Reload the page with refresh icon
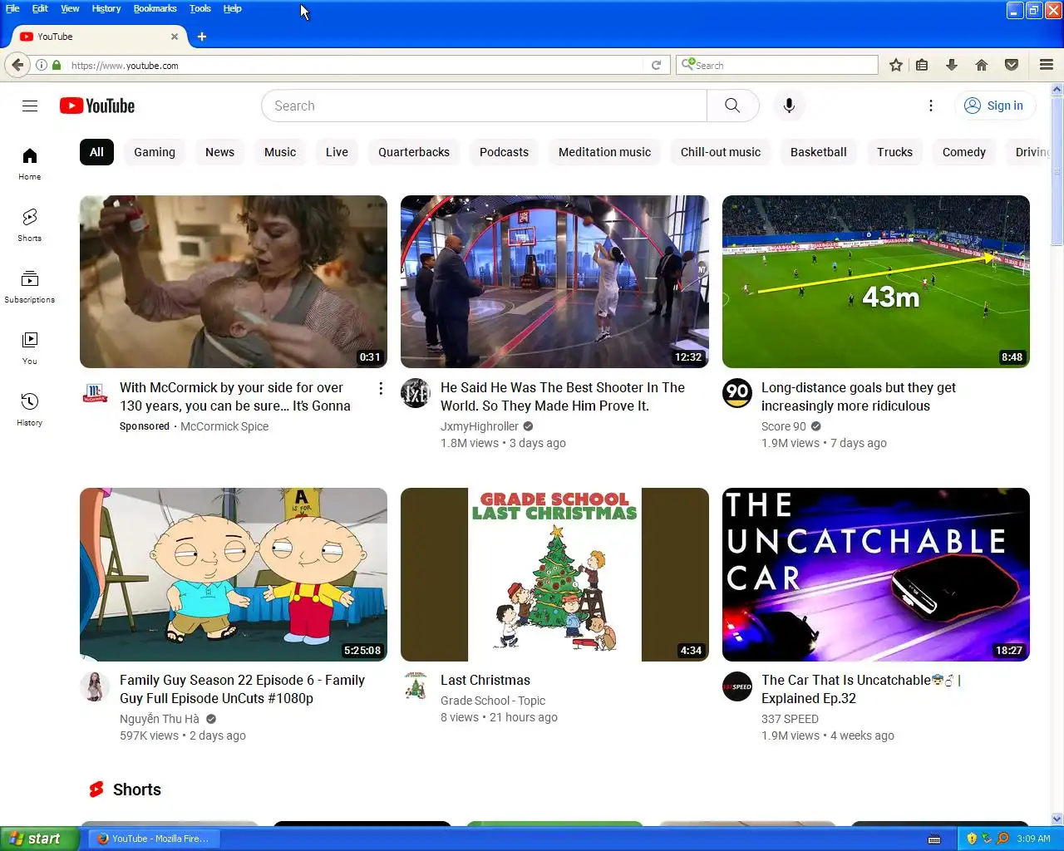The width and height of the screenshot is (1064, 851). tap(656, 65)
